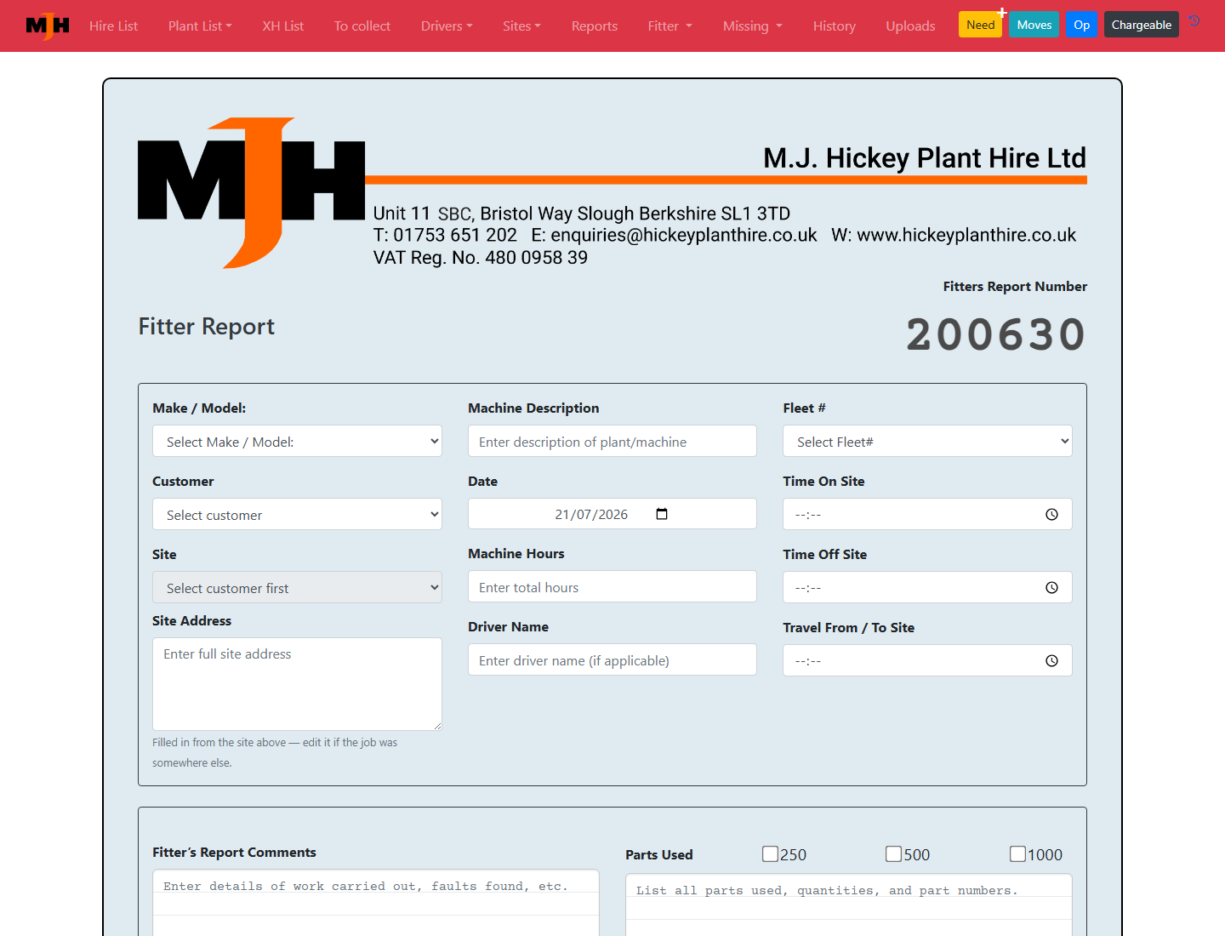Click the large MJH company logo
The image size is (1225, 936).
251,193
